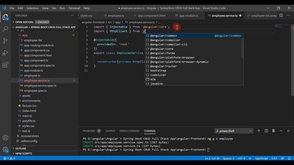Viewport: 294px width, 165px height.
Task: Change encoding via UTF-8 status item
Action: (x=241, y=159)
